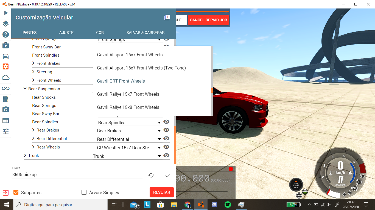
Task: Click the RESETAR button
Action: tap(162, 192)
